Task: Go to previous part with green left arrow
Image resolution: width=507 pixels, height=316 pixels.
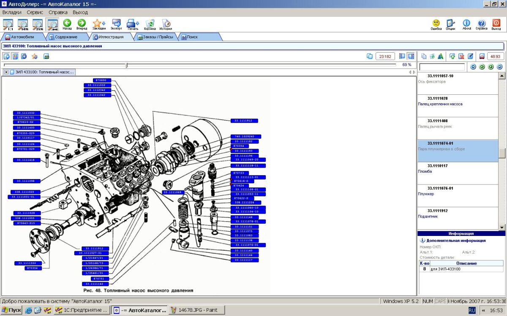Action: click(x=482, y=67)
